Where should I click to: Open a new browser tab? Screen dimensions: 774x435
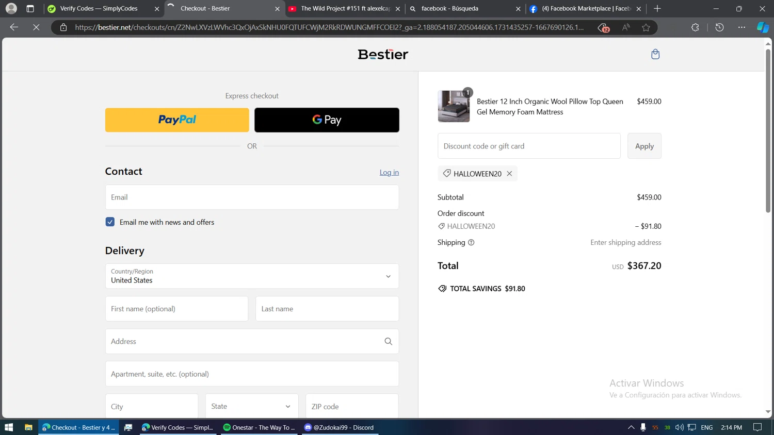click(657, 9)
